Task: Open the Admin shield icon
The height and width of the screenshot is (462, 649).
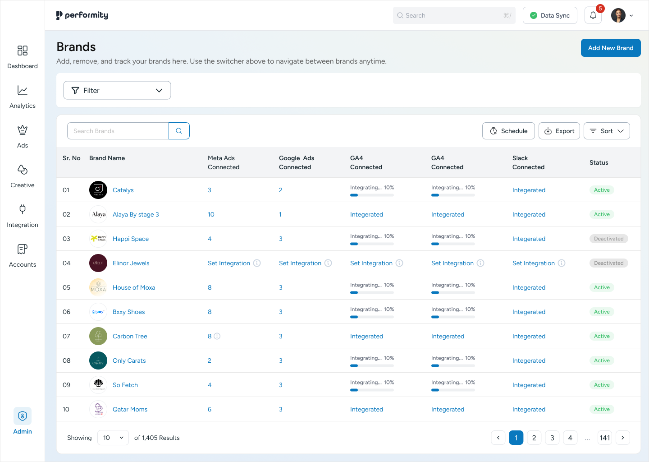Action: [x=23, y=416]
